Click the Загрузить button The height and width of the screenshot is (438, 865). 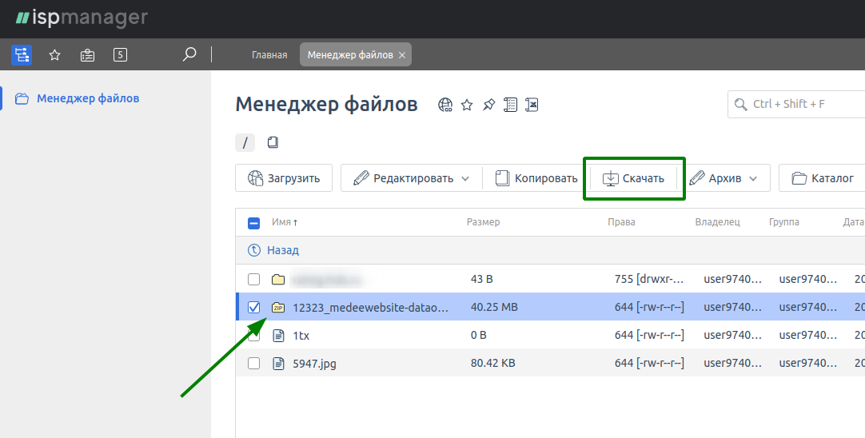point(284,178)
